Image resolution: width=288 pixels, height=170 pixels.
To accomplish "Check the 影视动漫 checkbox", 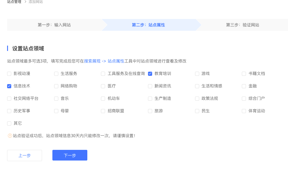I will pos(9,74).
